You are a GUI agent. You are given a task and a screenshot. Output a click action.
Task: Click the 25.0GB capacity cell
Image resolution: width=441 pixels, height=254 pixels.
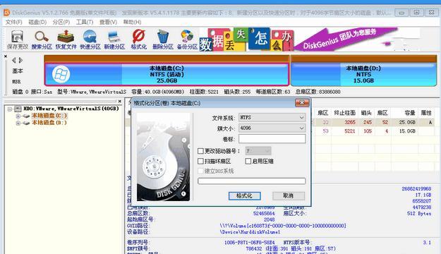tap(407, 122)
